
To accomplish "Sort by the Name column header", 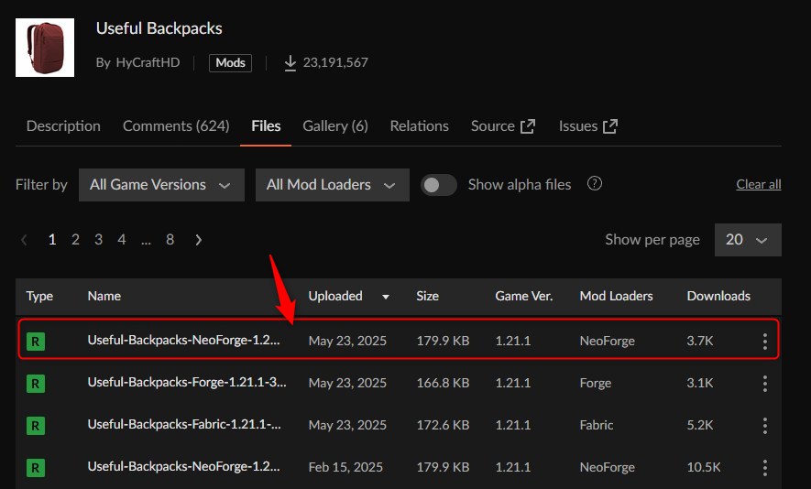I will [104, 296].
